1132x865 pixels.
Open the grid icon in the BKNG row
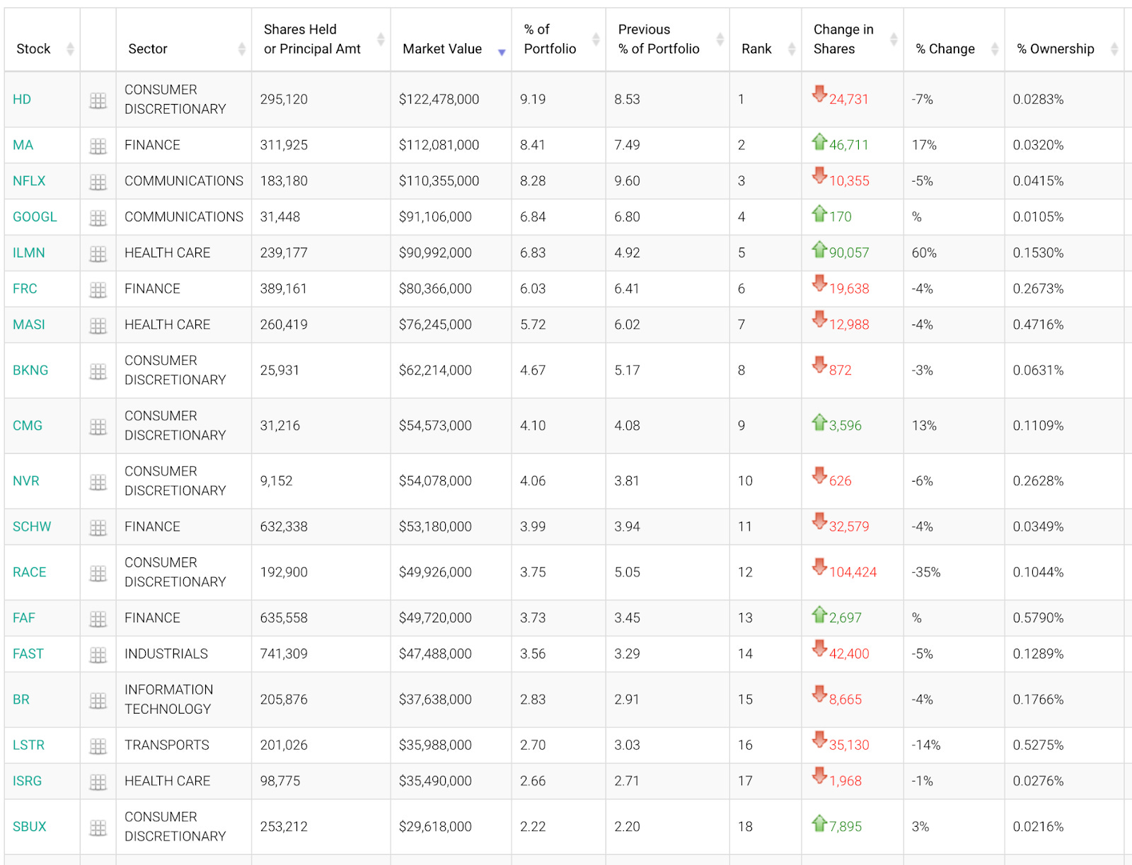[98, 371]
